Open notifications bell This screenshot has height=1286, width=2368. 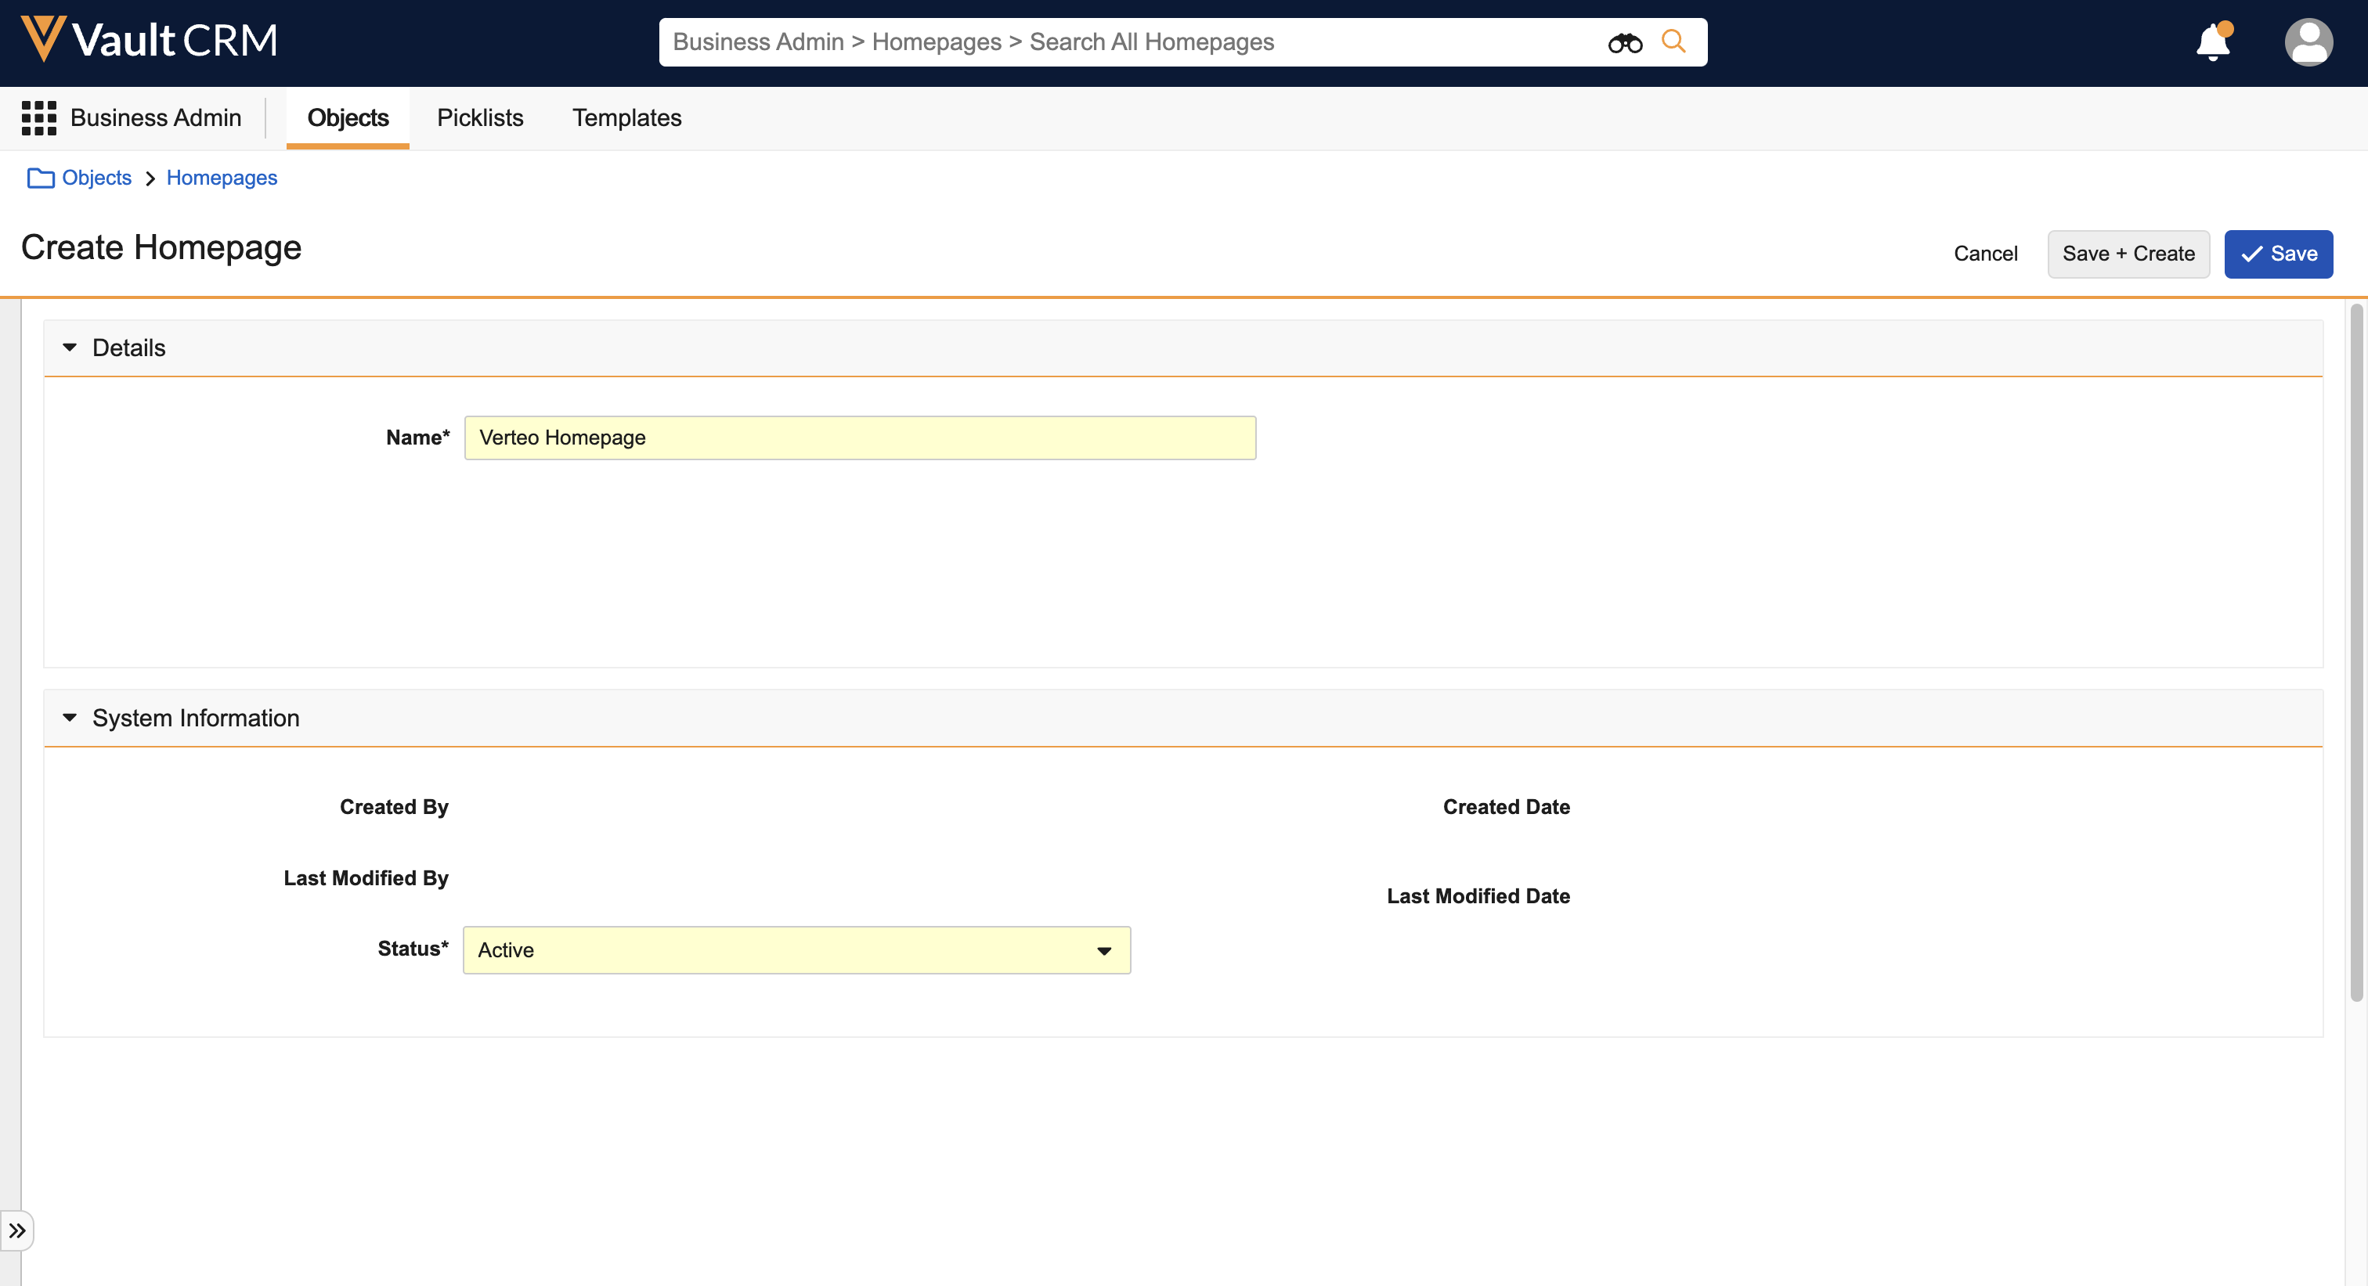tap(2213, 42)
